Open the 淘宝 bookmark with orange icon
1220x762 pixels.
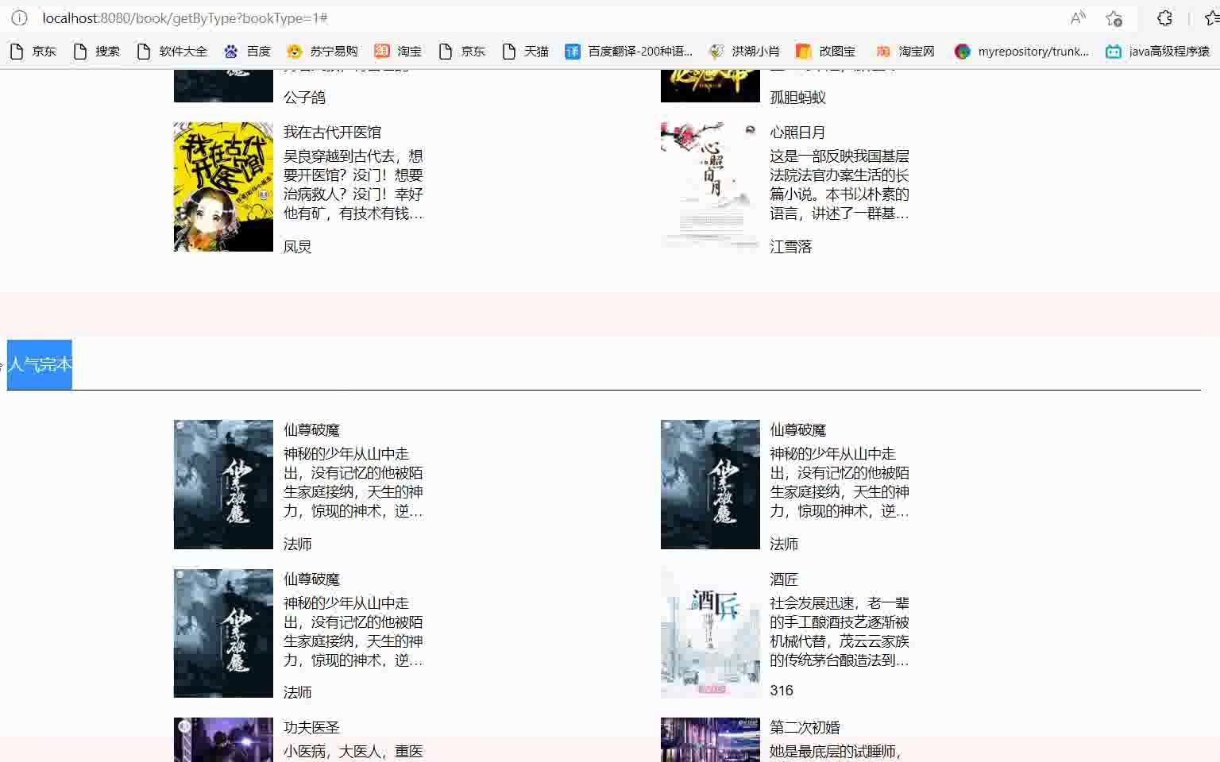click(x=399, y=51)
